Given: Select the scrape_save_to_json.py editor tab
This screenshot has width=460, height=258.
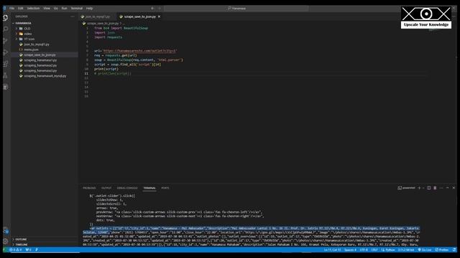Looking at the screenshot, I should 140,16.
